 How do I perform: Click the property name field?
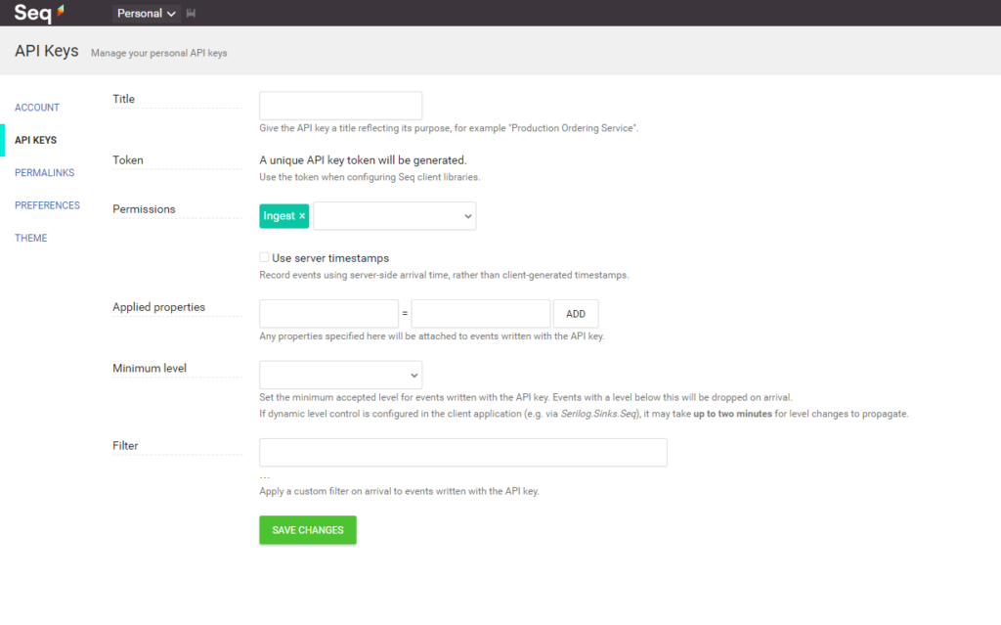click(328, 313)
